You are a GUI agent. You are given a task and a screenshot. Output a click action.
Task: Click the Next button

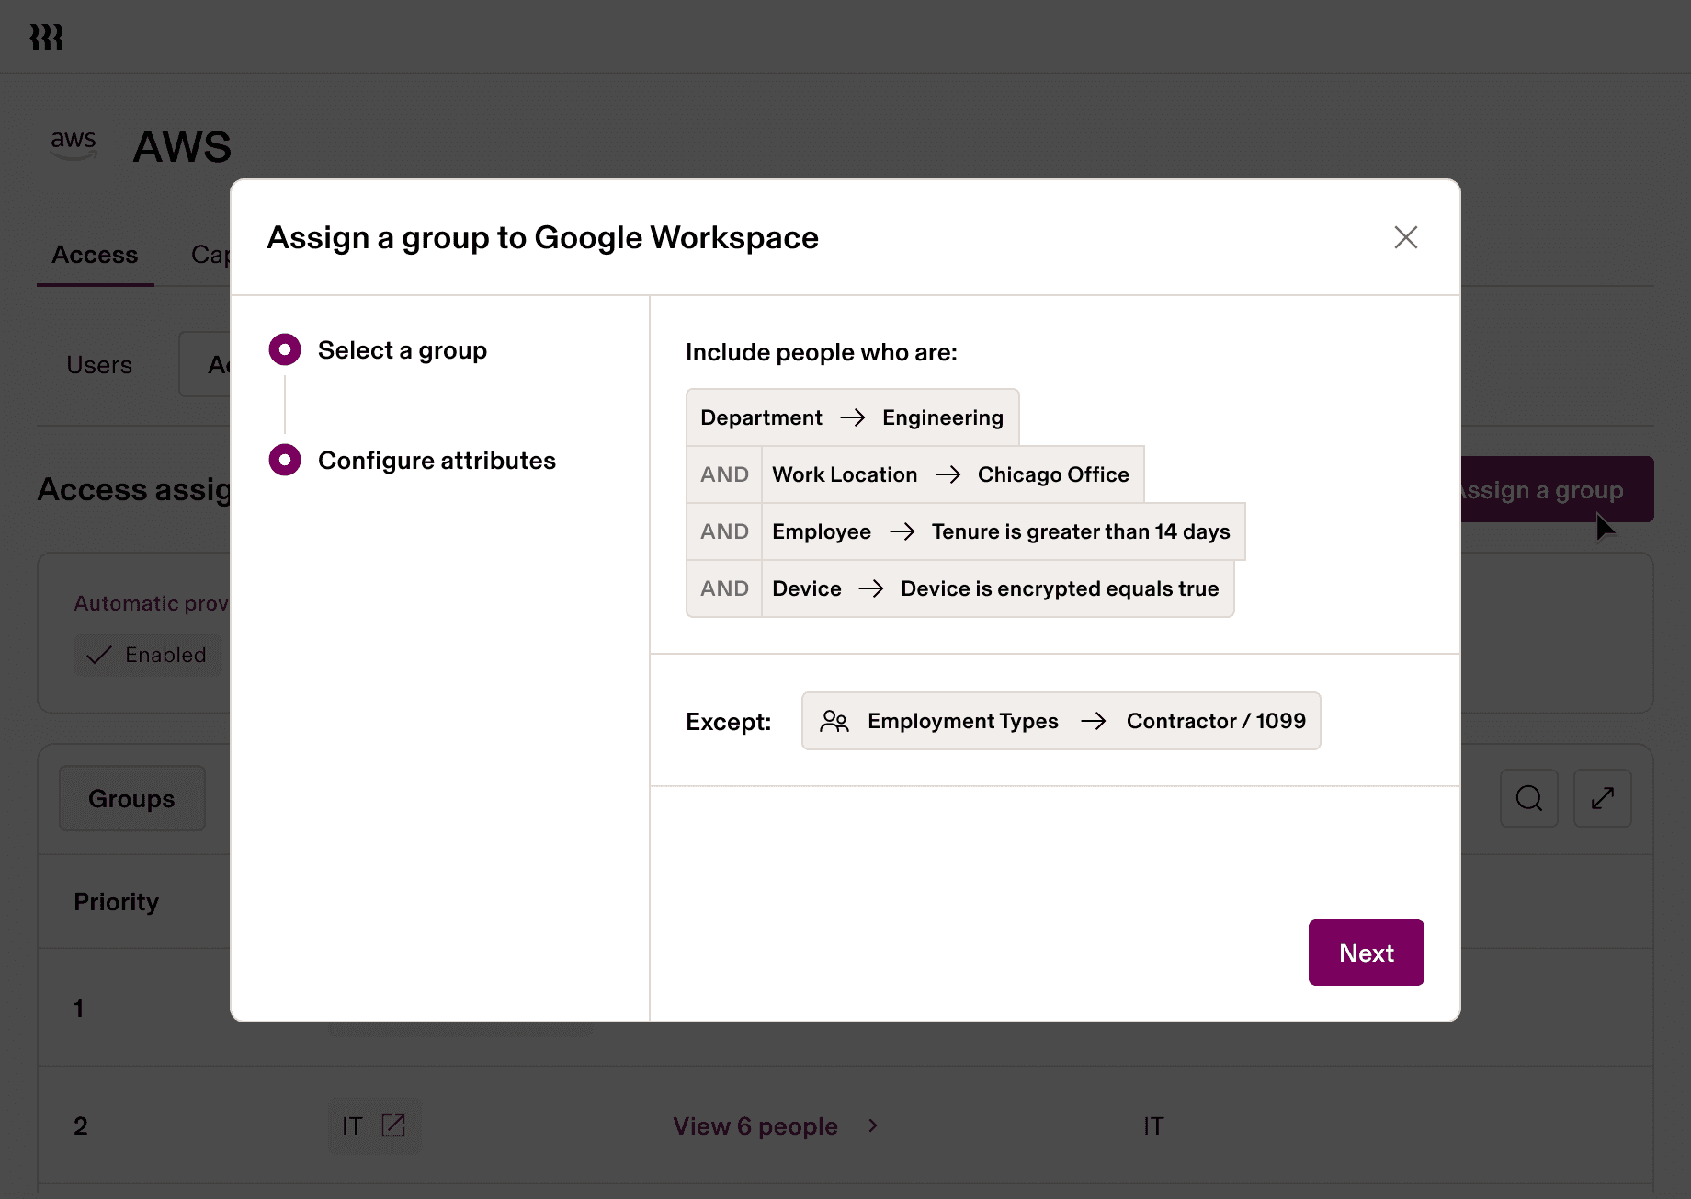click(x=1366, y=953)
